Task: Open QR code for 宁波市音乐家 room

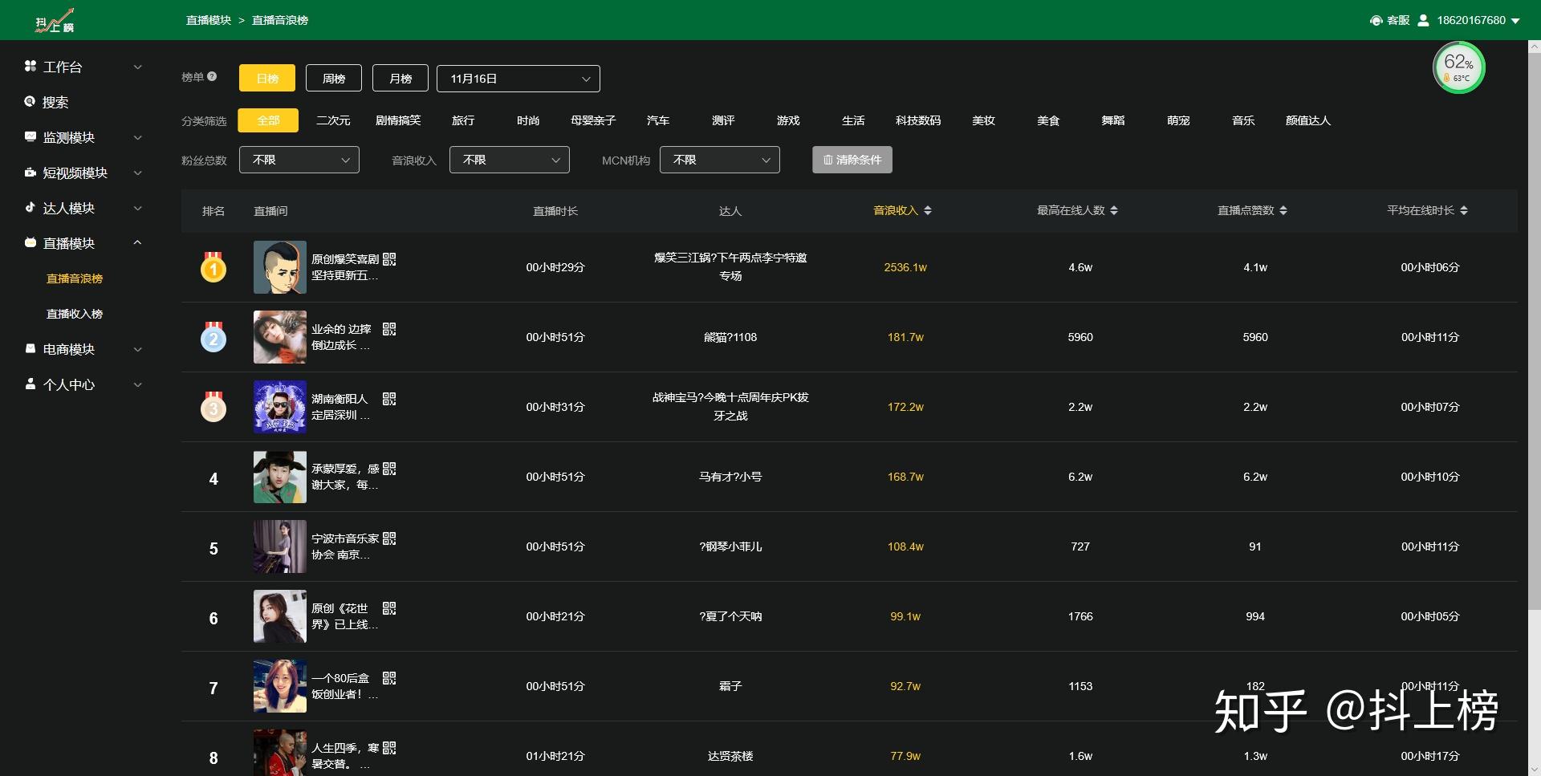Action: pos(389,538)
